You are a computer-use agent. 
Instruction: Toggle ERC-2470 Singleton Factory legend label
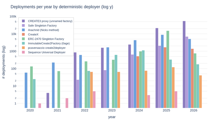point(46,39)
